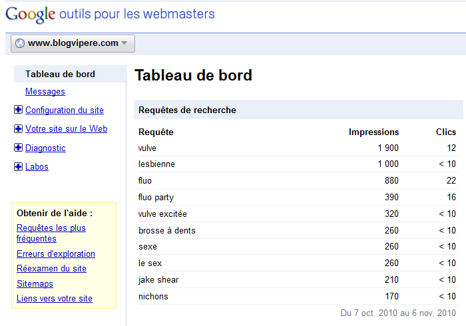Viewport: 466px width, 326px height.
Task: Click the 390 impressions value
Action: (x=391, y=197)
